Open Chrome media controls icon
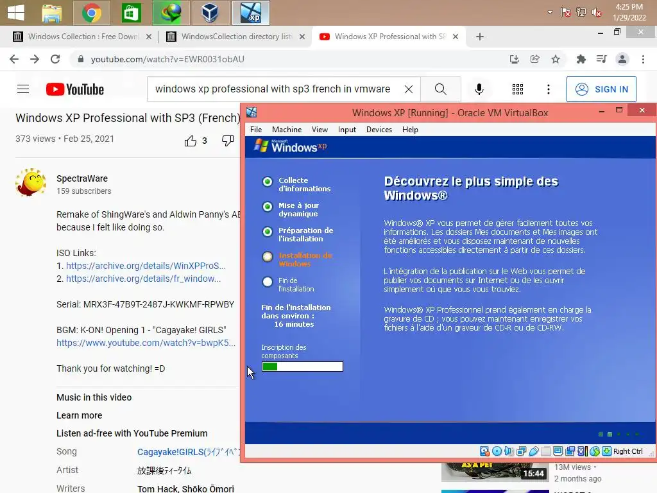Viewport: 657px width, 493px height. point(602,59)
